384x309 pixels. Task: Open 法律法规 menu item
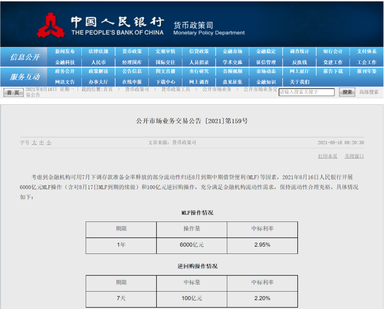click(x=98, y=52)
